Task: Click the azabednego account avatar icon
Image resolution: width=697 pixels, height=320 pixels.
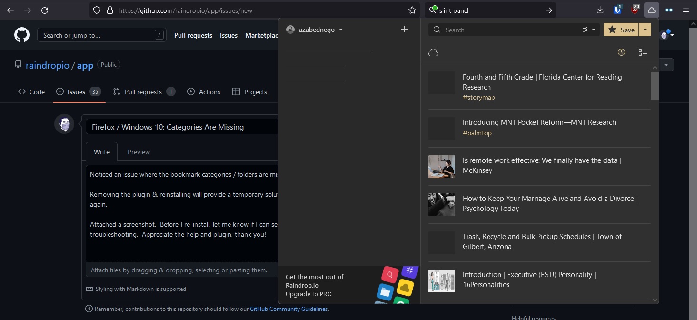Action: click(x=290, y=30)
